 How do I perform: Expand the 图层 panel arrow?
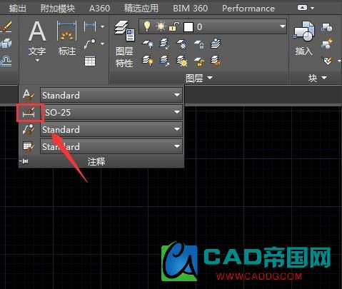pos(210,78)
